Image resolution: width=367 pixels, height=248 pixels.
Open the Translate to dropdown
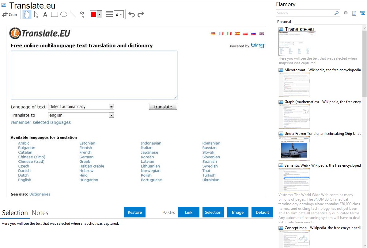[x=81, y=115]
